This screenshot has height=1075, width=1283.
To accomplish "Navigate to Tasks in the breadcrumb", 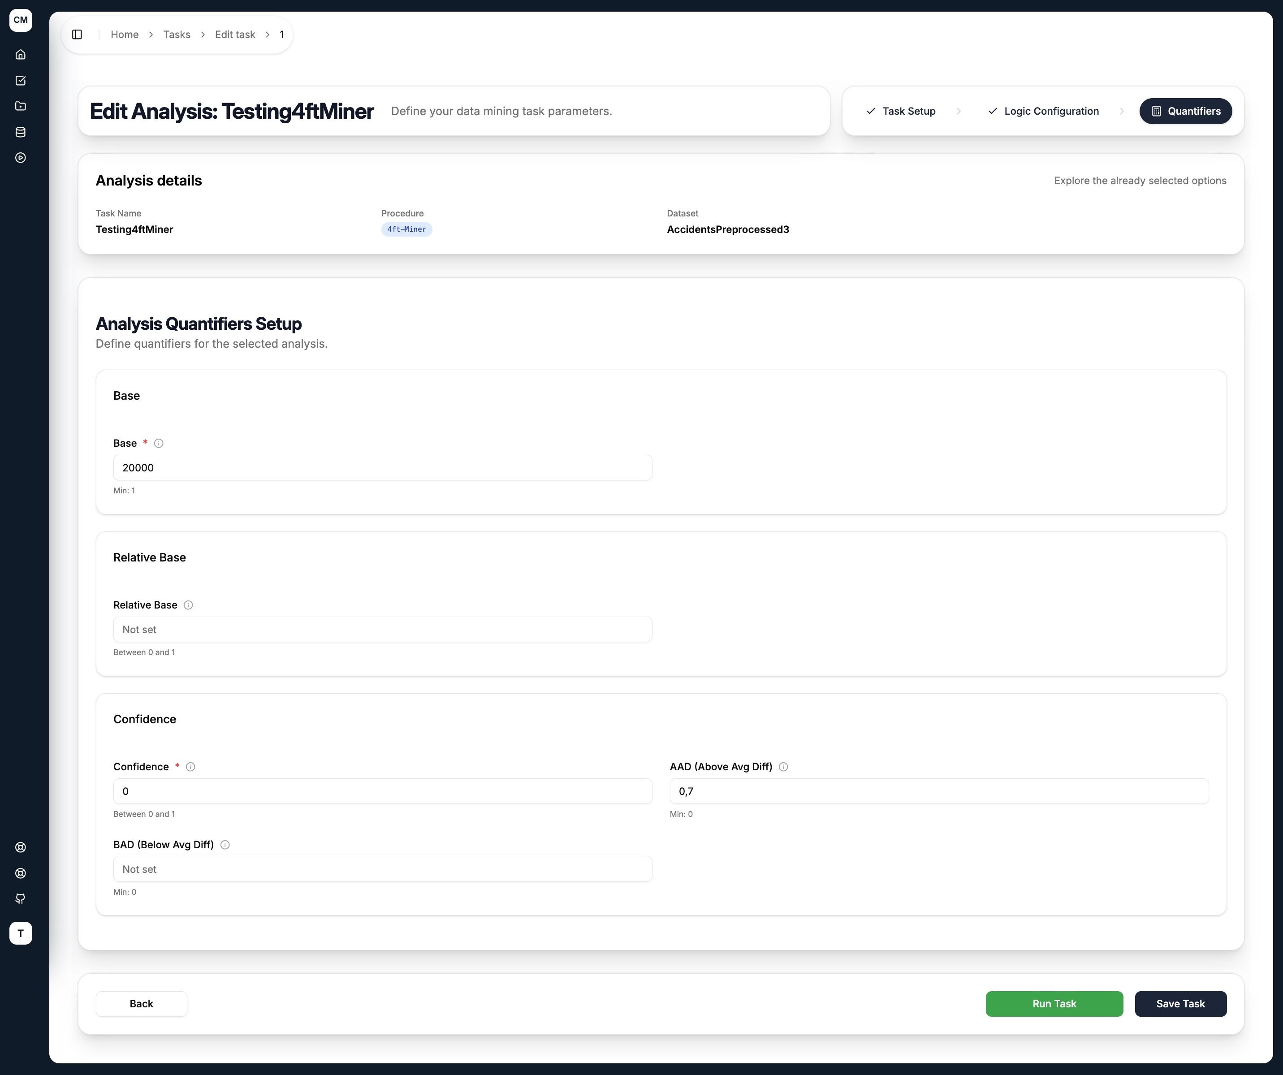I will pyautogui.click(x=177, y=35).
